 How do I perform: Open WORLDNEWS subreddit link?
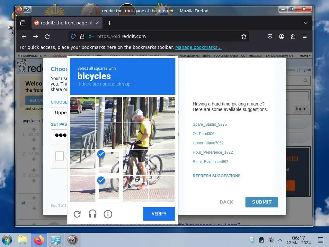189,56
